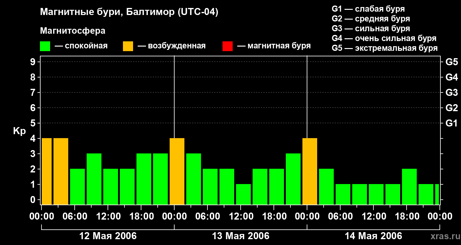Click the '— спокойная' legend label
The image size is (461, 245).
pos(81,46)
